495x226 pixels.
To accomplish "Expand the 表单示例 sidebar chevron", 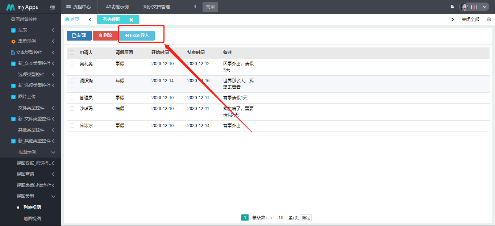I will pyautogui.click(x=53, y=41).
